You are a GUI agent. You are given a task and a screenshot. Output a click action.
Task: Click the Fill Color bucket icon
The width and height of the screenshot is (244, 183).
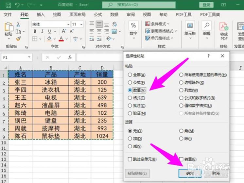click(49, 39)
